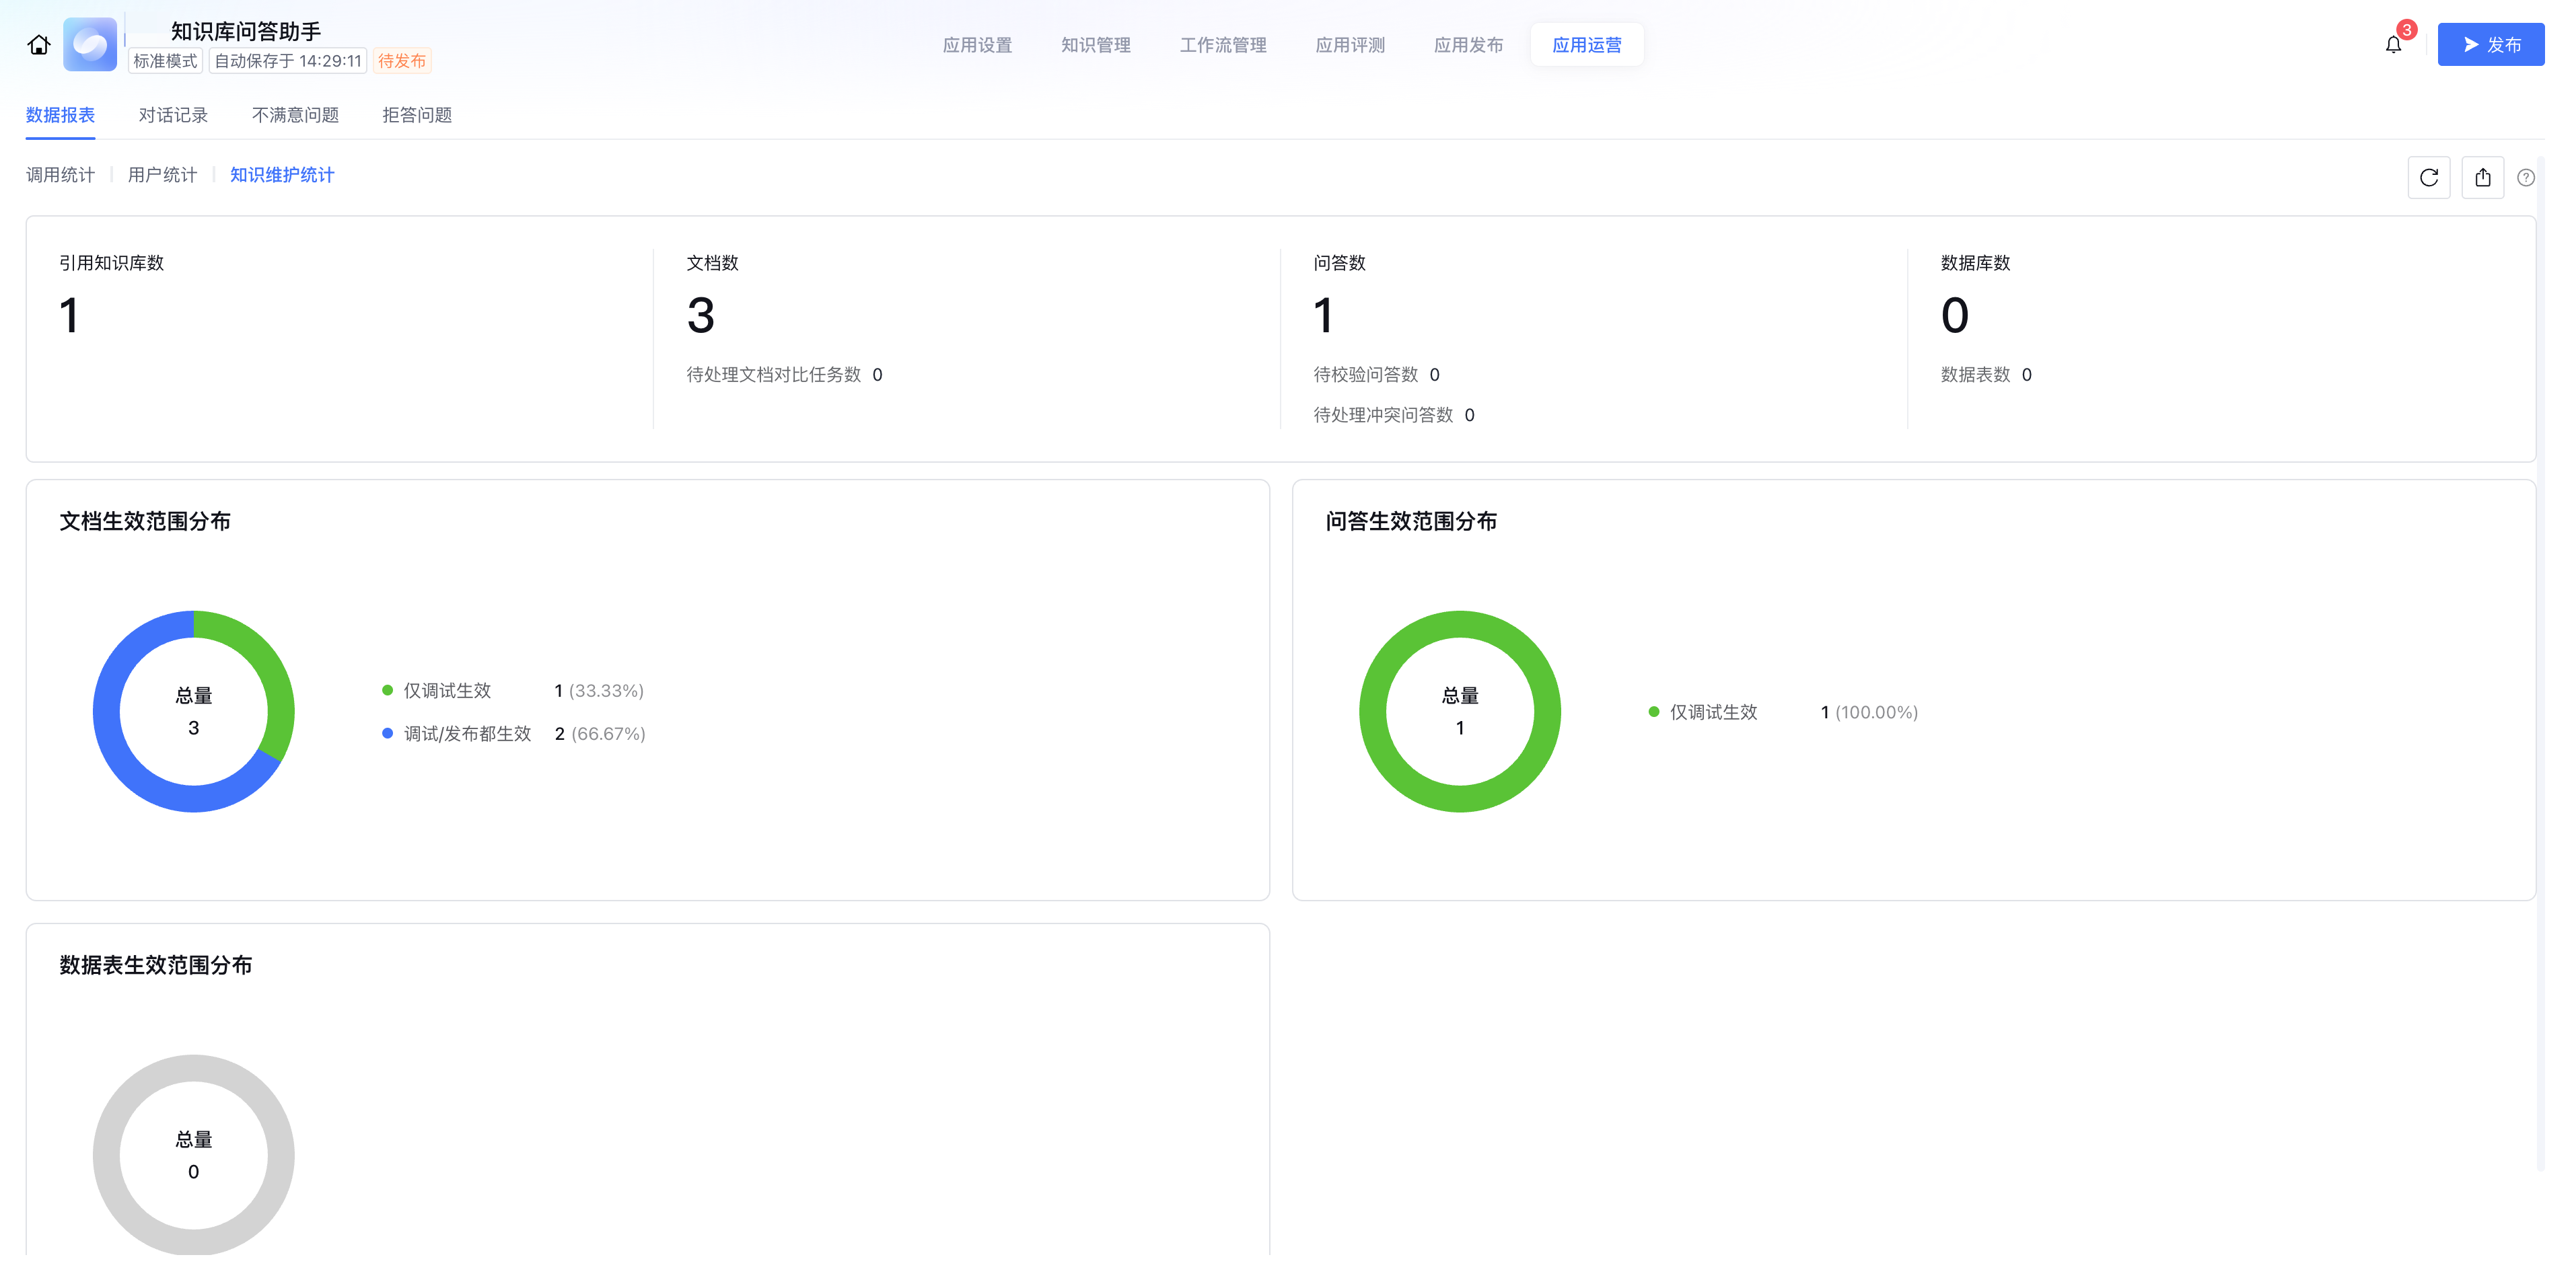The height and width of the screenshot is (1286, 2576).
Task: Switch to 应用设置 tab
Action: coord(977,45)
